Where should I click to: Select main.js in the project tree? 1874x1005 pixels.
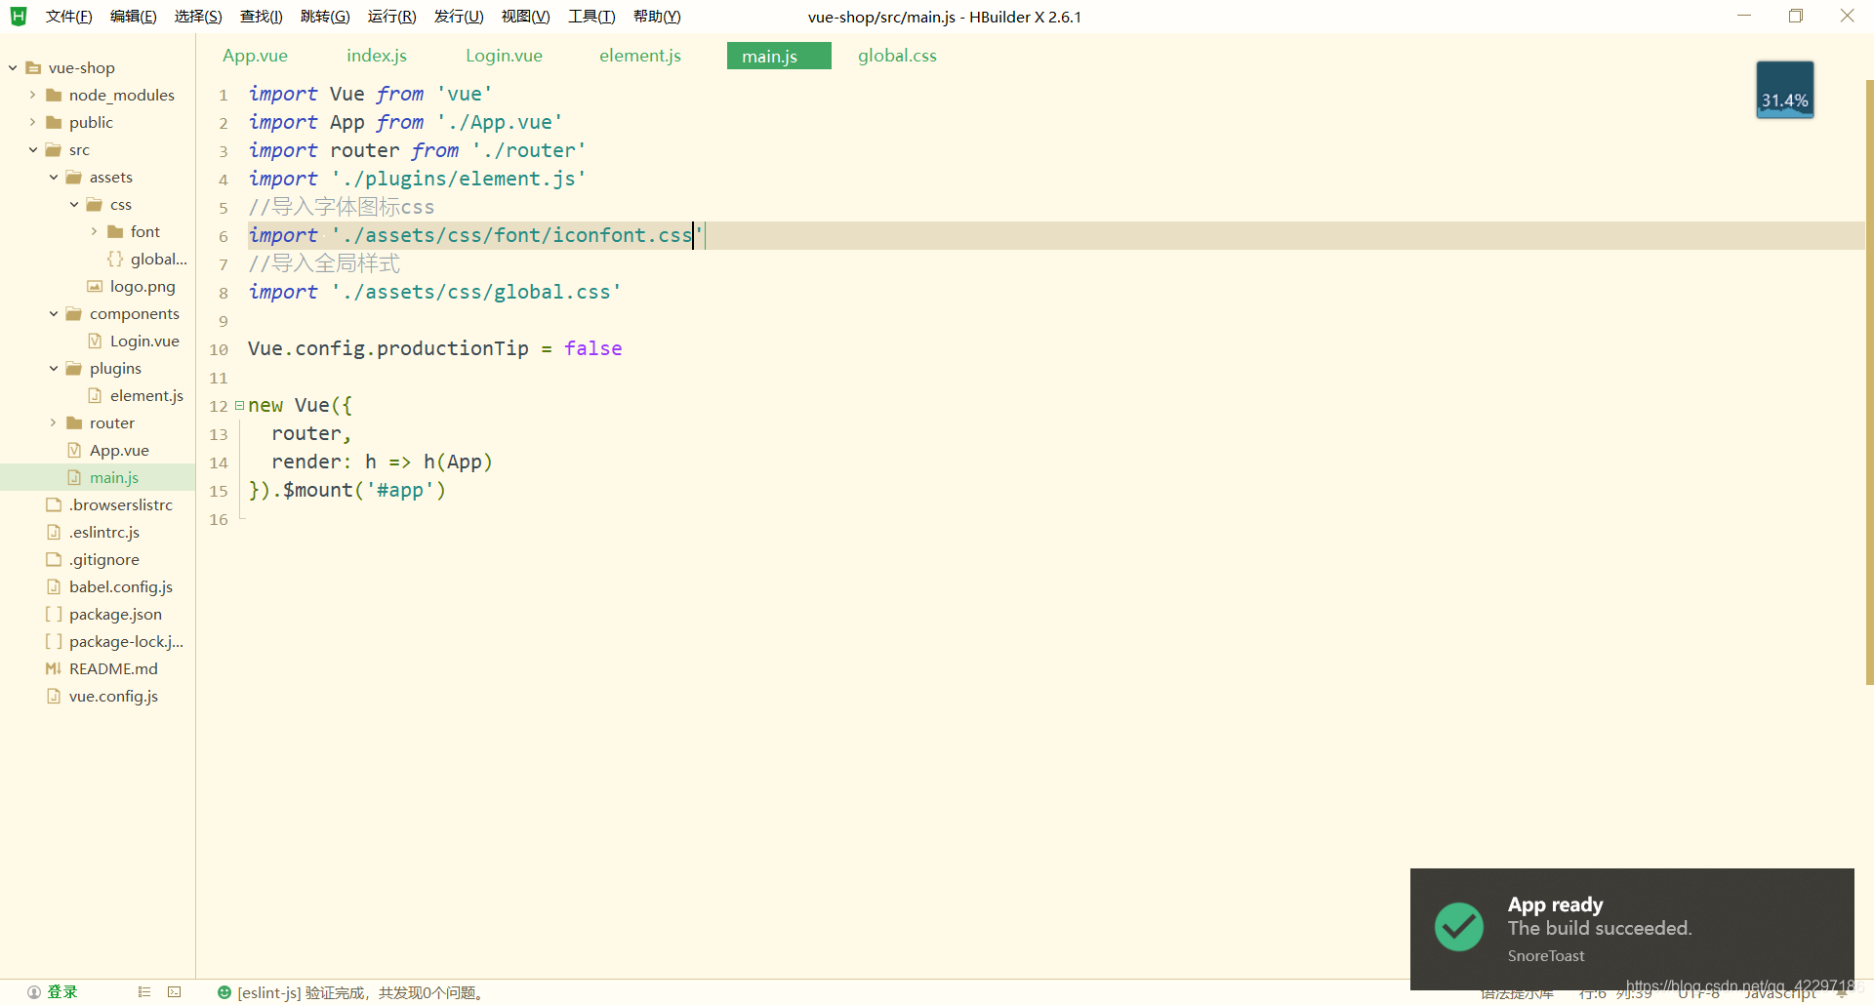coord(114,477)
